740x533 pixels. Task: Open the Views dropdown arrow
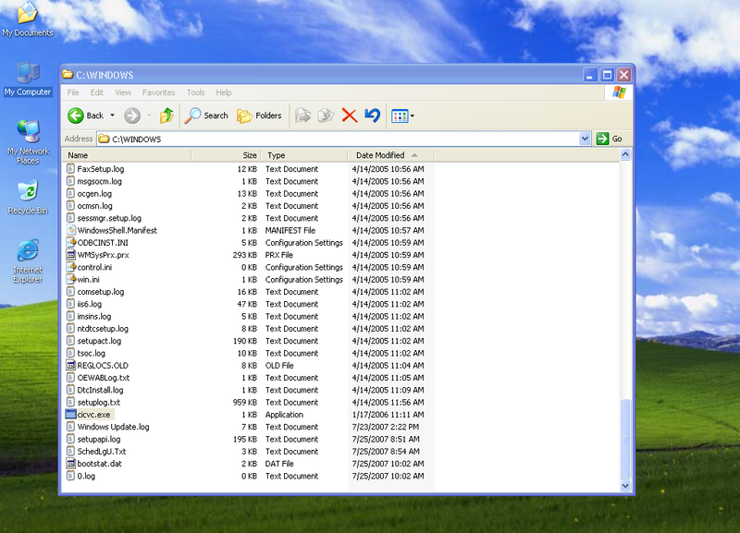412,116
